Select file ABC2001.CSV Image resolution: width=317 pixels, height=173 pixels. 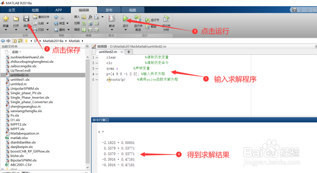point(21,165)
